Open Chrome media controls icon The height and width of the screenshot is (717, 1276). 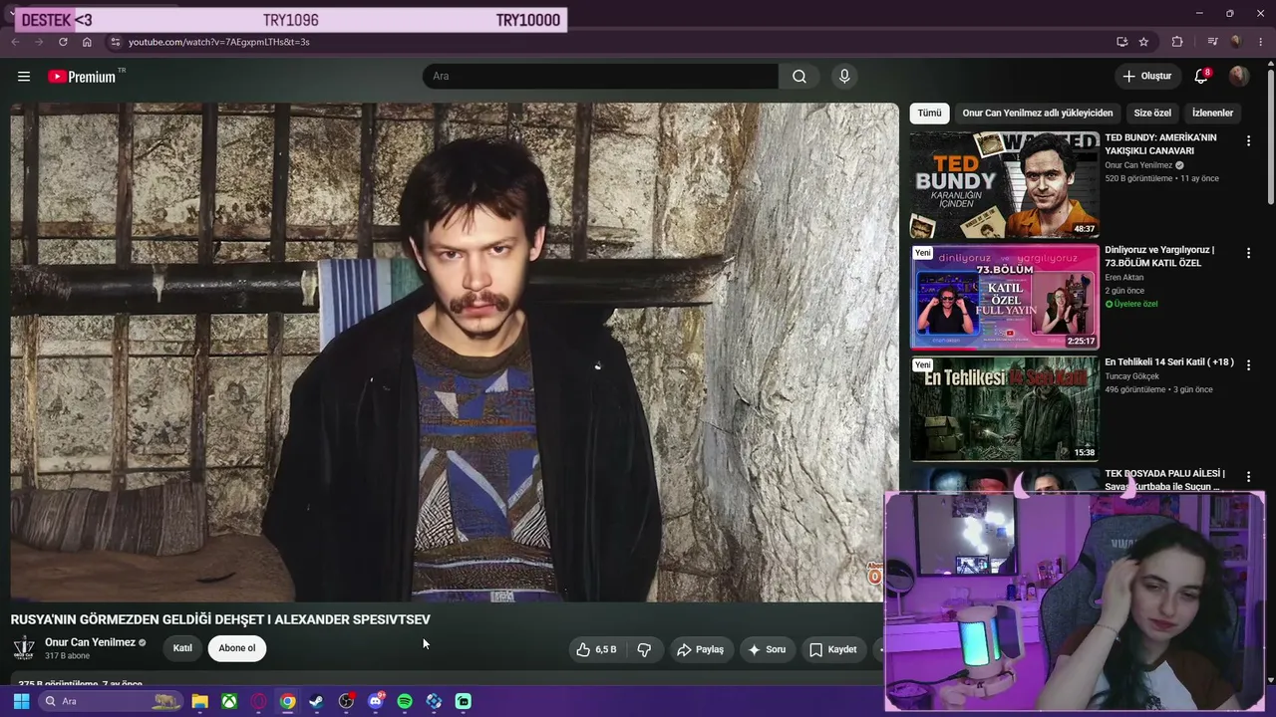pyautogui.click(x=1212, y=42)
